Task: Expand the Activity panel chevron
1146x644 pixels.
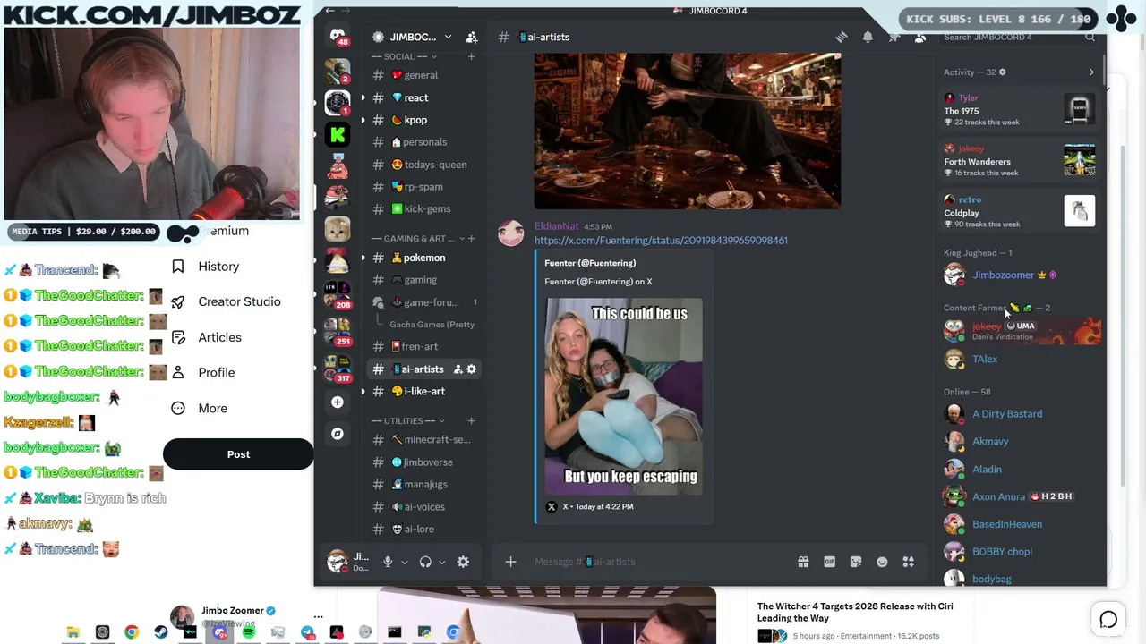Action: pos(1090,72)
